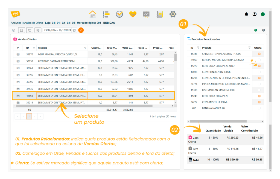Toggle Oferta checkbox for REFR PO MID BAUNILHA
This screenshot has width=280, height=179.
[259, 60]
